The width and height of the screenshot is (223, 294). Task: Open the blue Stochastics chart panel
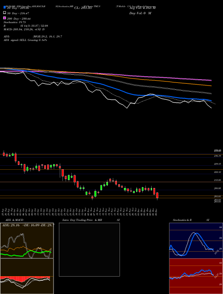click(196, 241)
